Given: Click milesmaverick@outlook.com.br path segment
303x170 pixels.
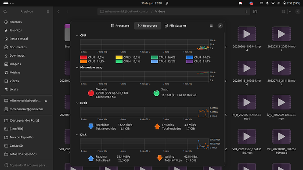Looking at the screenshot, I should [x=127, y=11].
